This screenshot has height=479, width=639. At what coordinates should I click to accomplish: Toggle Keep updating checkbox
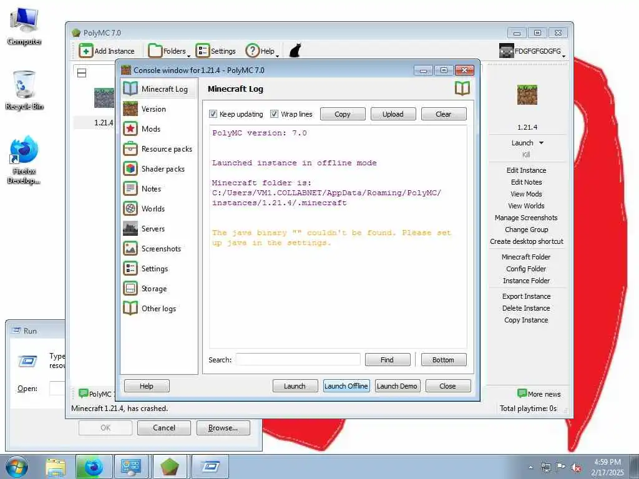[x=213, y=114]
